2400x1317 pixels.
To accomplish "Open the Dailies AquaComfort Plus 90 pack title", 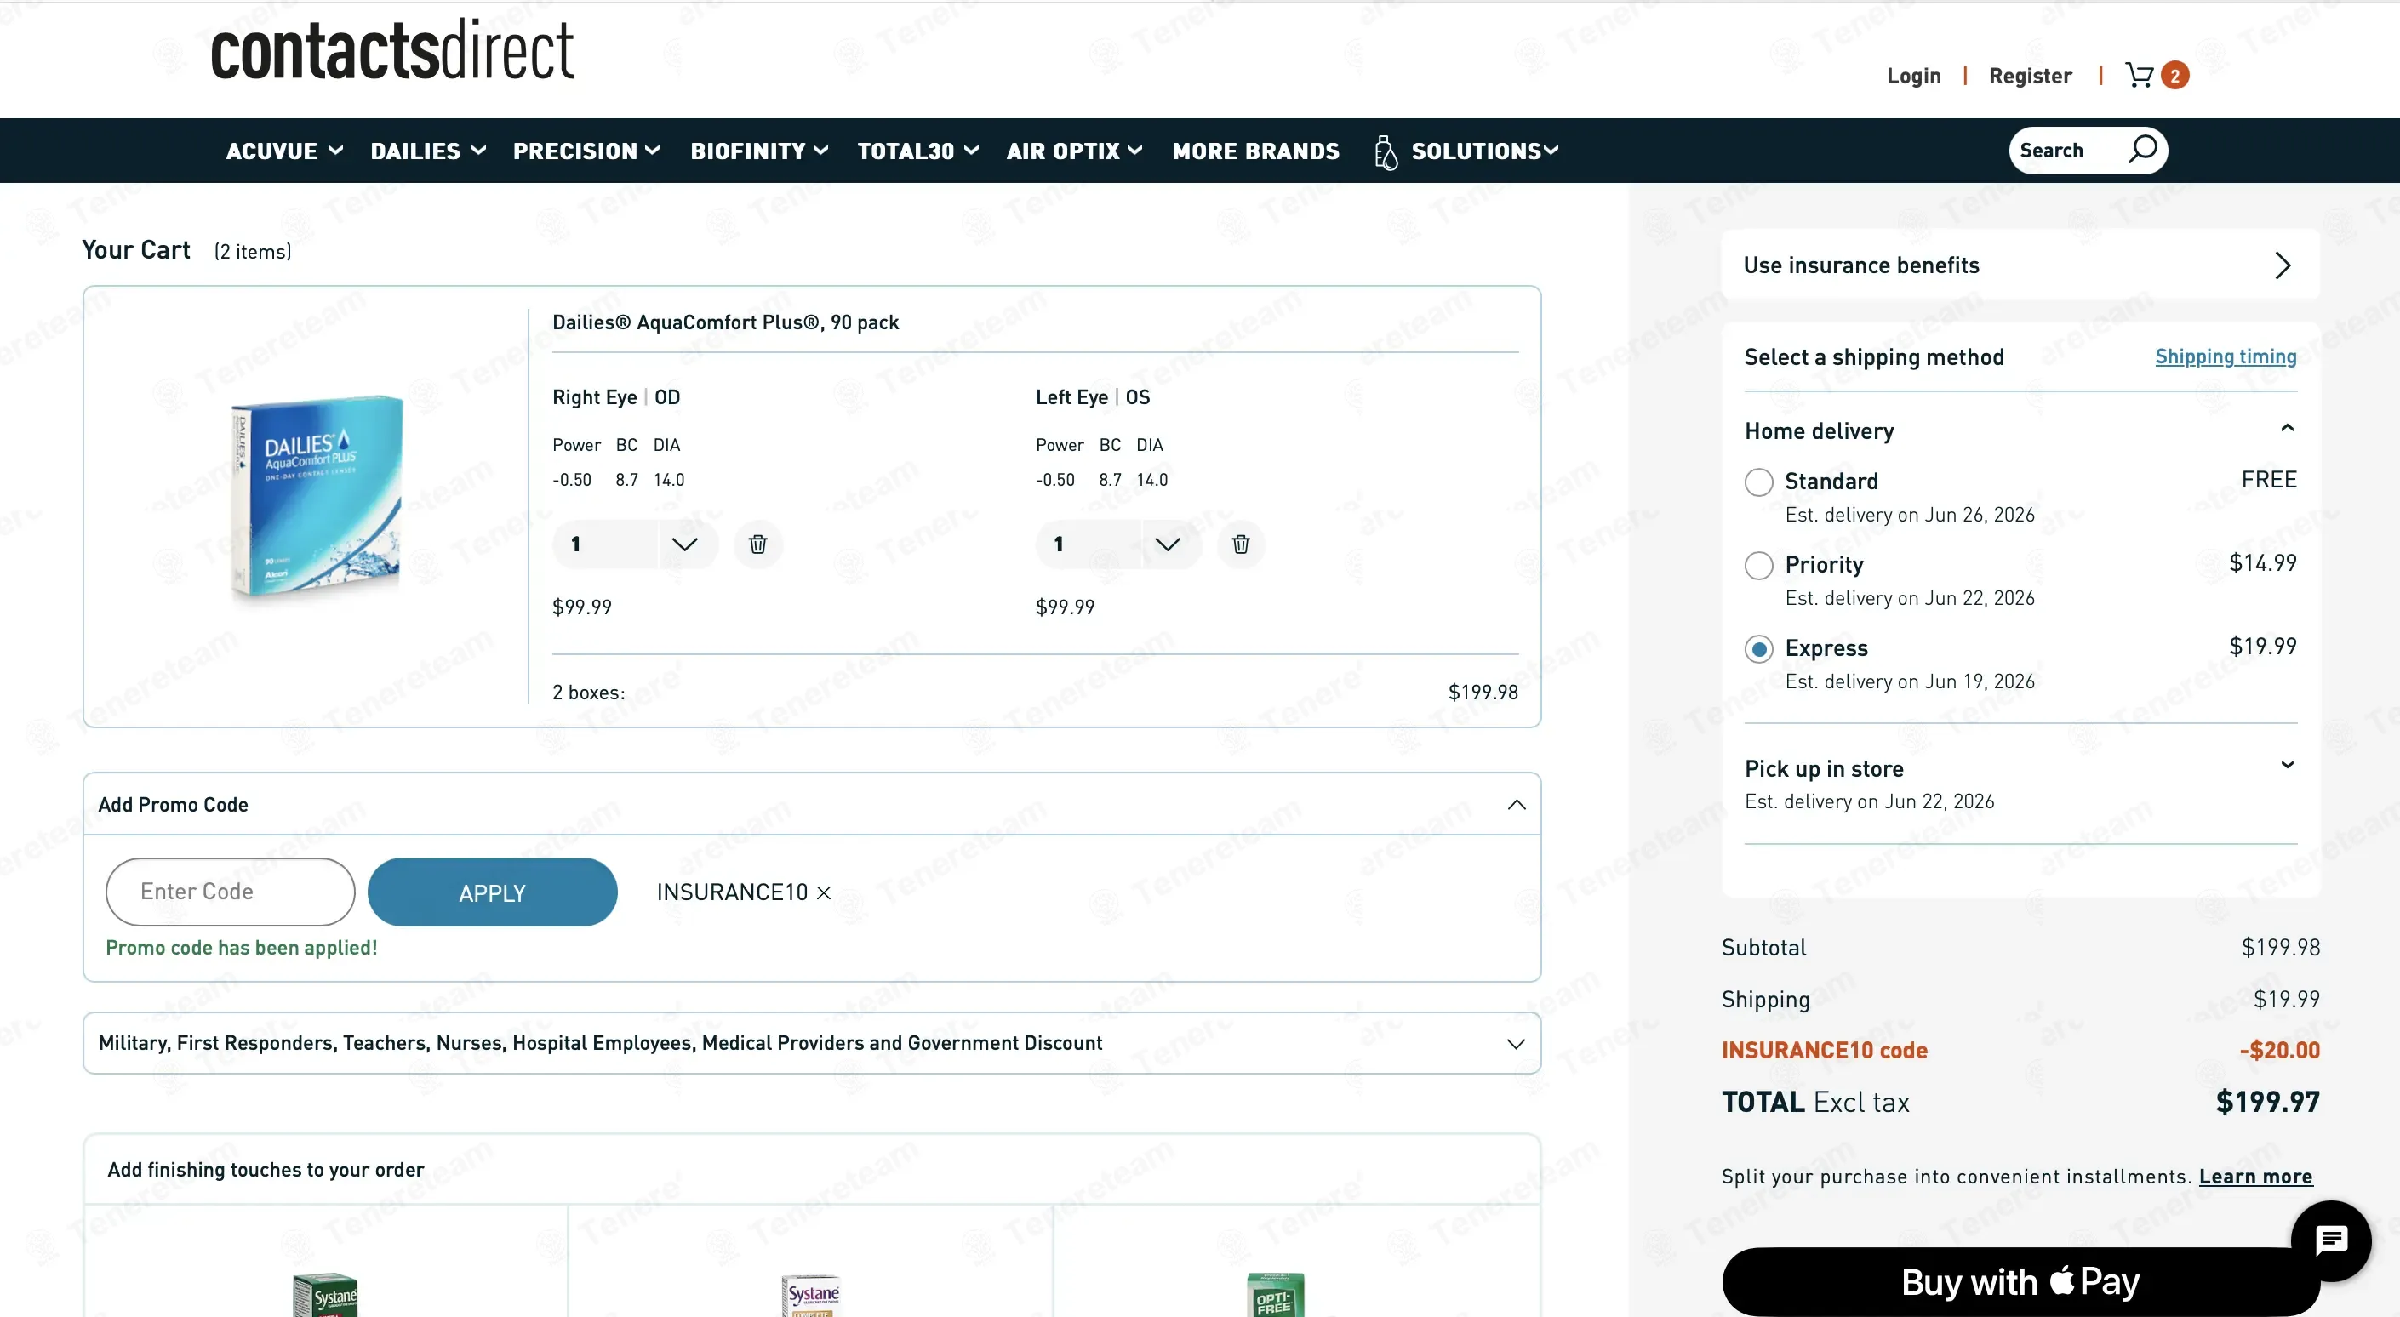I will tap(725, 322).
